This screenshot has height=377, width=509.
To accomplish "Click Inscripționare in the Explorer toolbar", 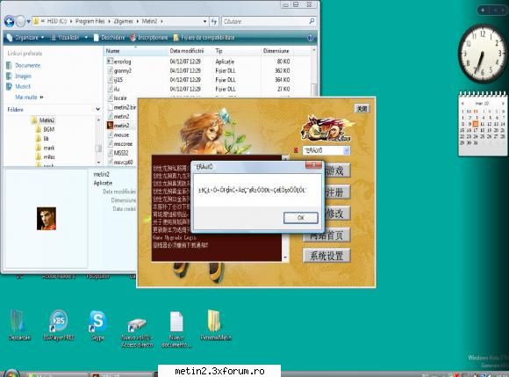I will (x=149, y=38).
